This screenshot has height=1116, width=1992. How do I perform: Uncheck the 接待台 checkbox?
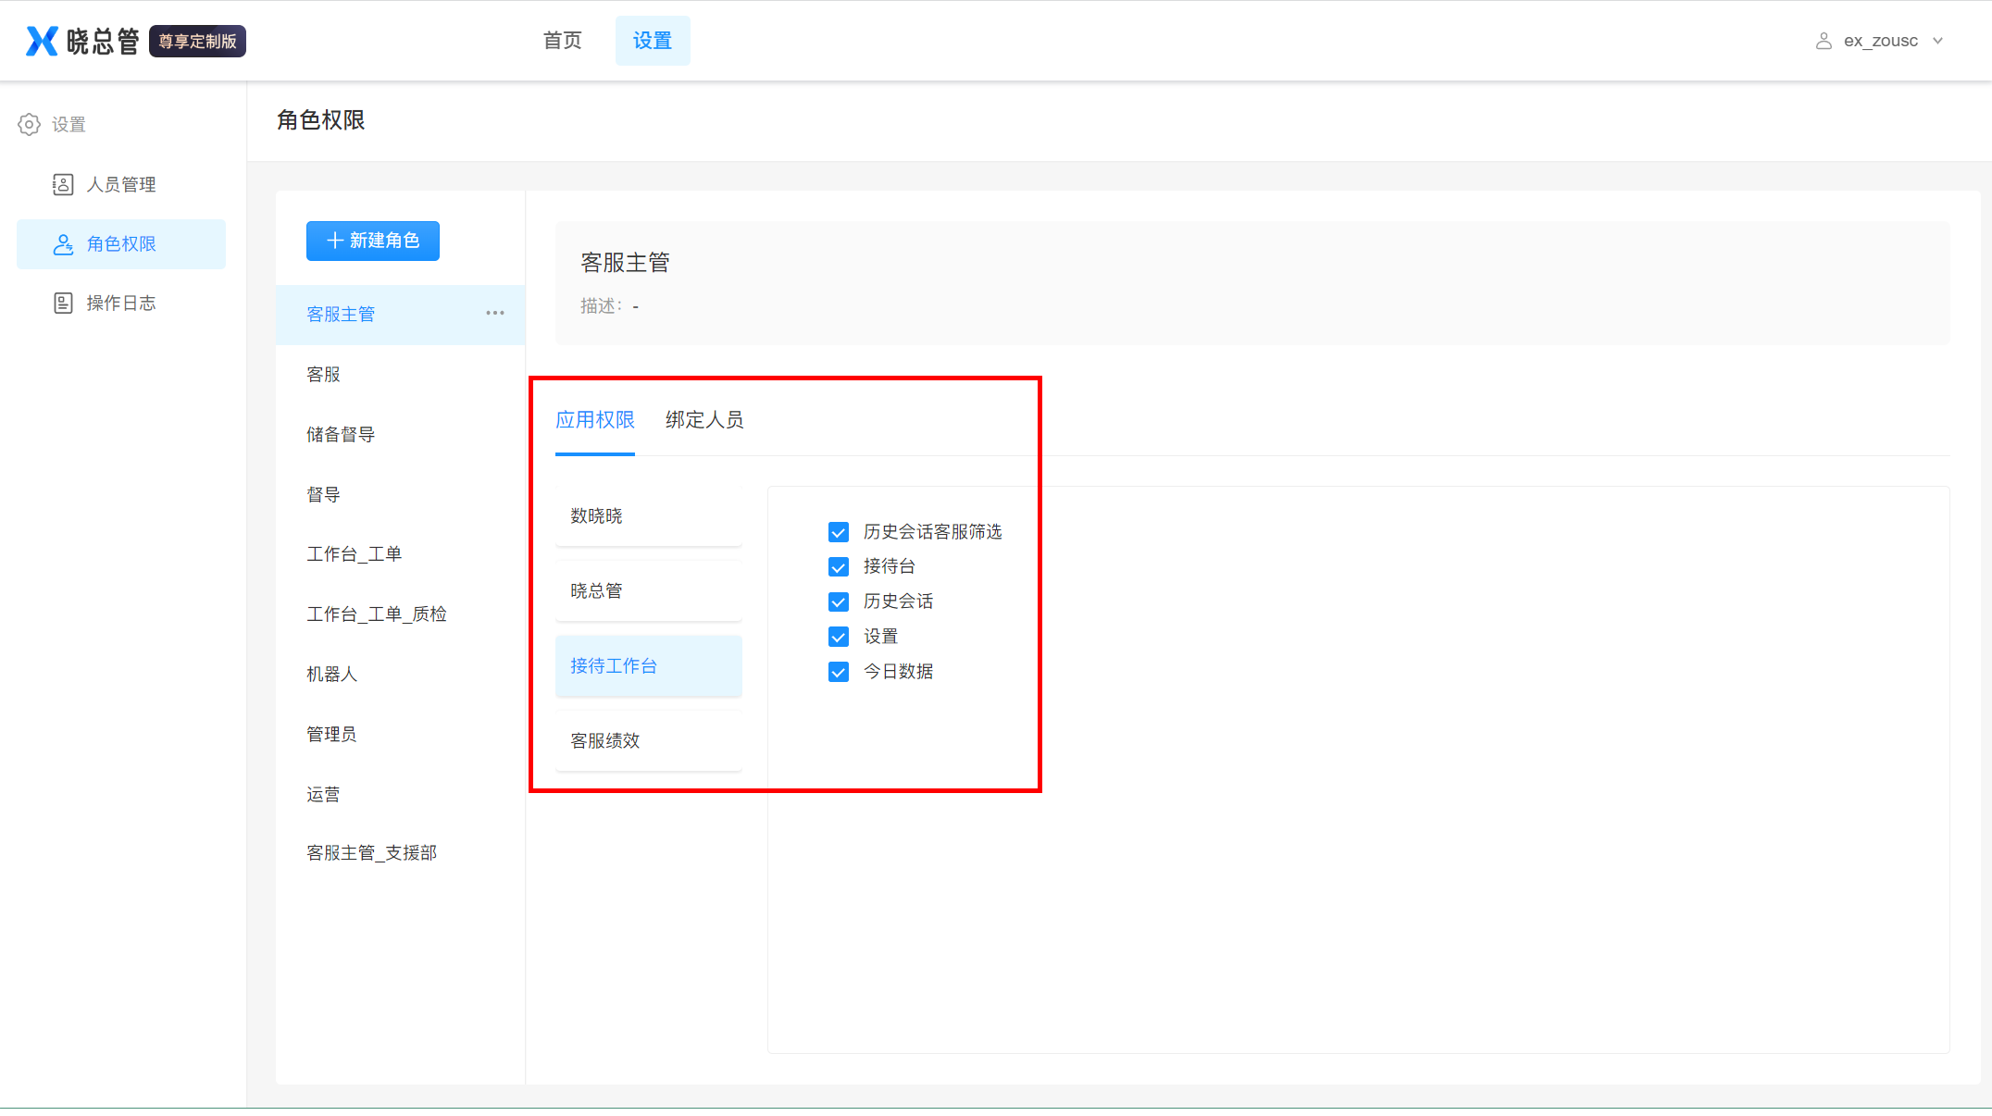coord(839,566)
